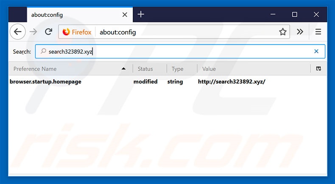Minimize the Firefox window
This screenshot has width=335, height=184.
273,14
